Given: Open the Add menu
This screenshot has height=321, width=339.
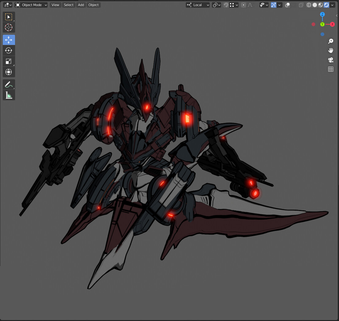Looking at the screenshot, I should coord(81,5).
